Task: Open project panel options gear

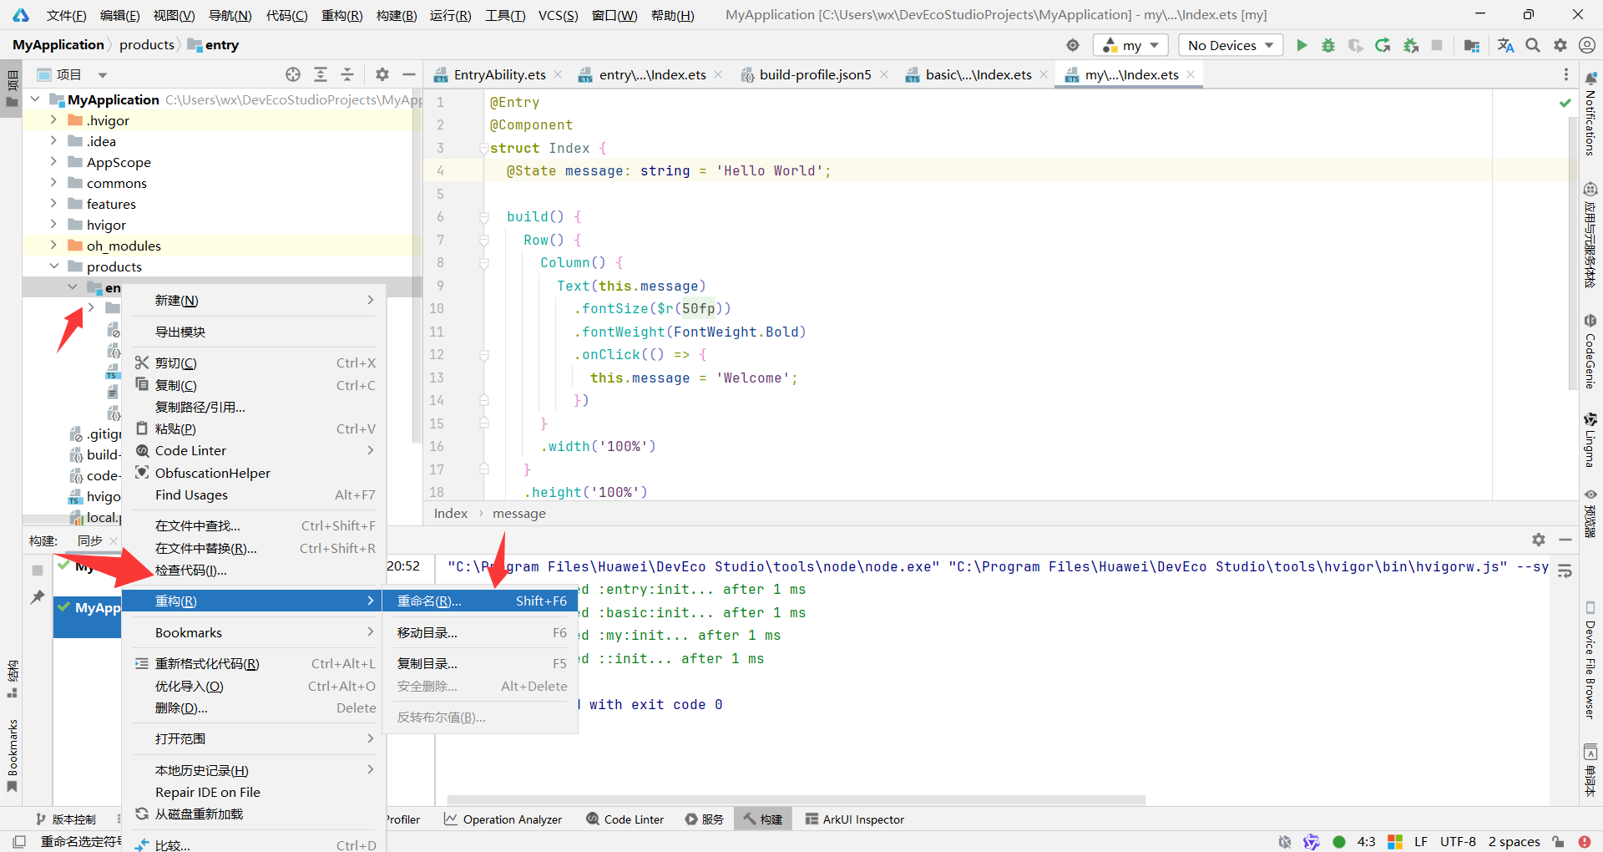Action: click(382, 74)
